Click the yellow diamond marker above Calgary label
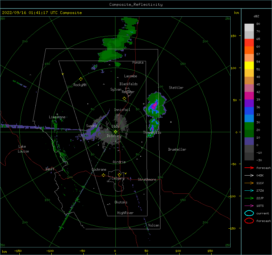Screen dimensions: 272x255 119,175
